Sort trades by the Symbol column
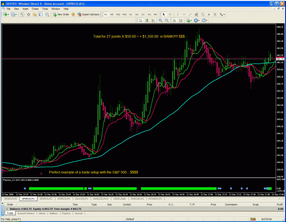The image size is (286, 222). click(127, 205)
